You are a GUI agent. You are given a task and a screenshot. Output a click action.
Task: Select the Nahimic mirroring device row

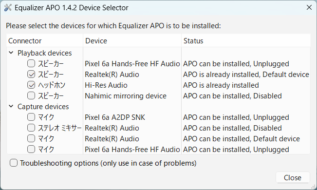click(159, 95)
